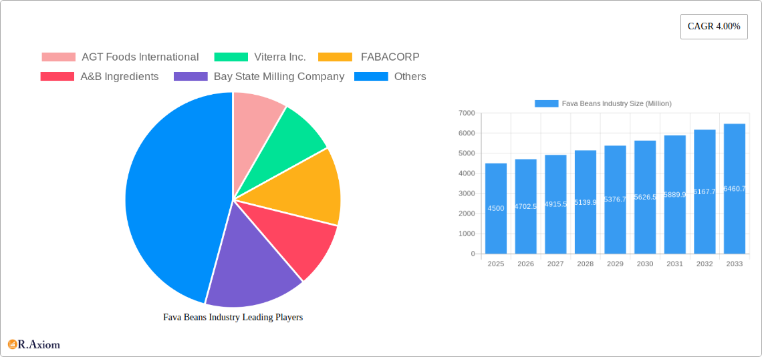
Task: Click Bay State Milling Company purple swatch
Action: pos(190,77)
